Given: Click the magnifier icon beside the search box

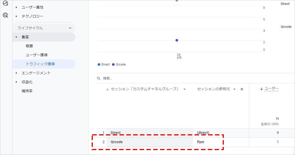Looking at the screenshot, I should [99, 78].
